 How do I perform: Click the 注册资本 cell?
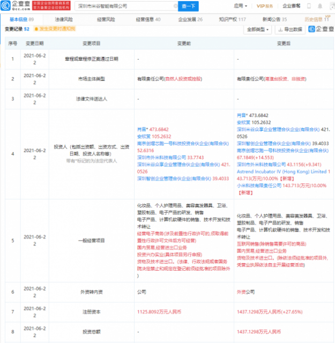click(92, 312)
